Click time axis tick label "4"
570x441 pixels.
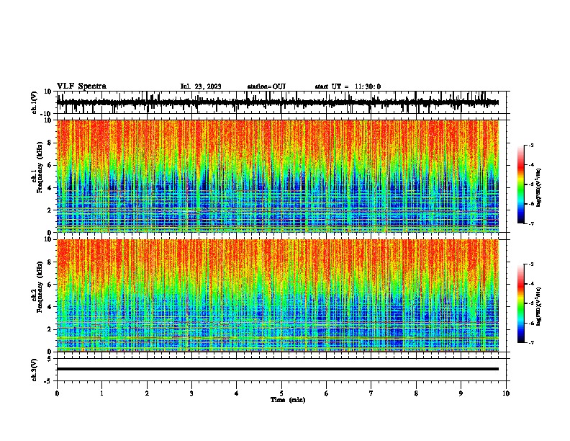click(x=237, y=393)
